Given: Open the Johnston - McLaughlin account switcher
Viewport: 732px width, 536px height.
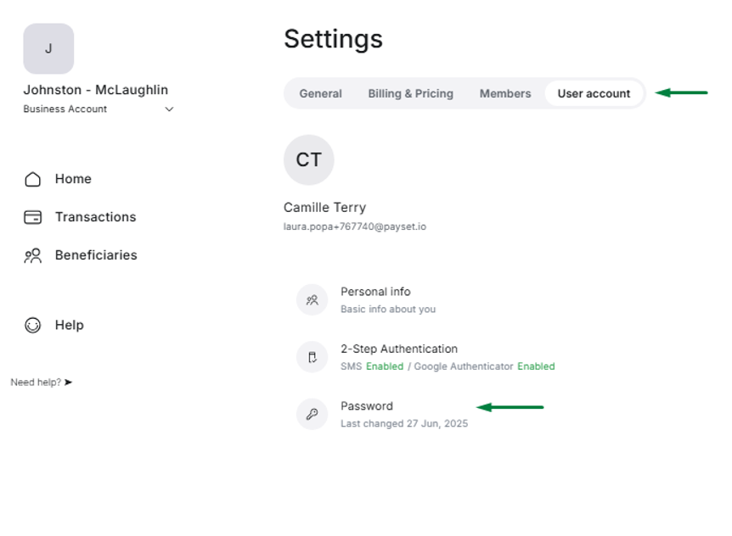Looking at the screenshot, I should [95, 90].
